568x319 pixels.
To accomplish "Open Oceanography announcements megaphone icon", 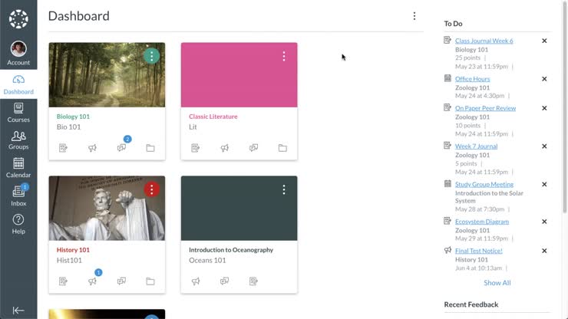I will coord(196,281).
